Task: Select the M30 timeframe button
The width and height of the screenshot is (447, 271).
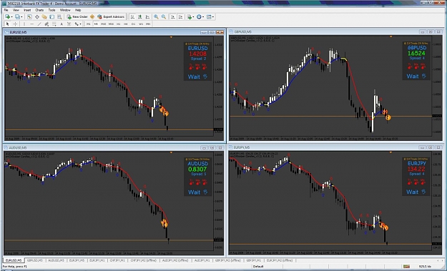Action: (x=111, y=24)
